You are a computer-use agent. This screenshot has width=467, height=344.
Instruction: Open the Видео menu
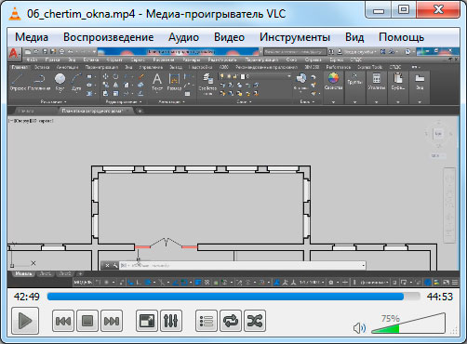(229, 37)
